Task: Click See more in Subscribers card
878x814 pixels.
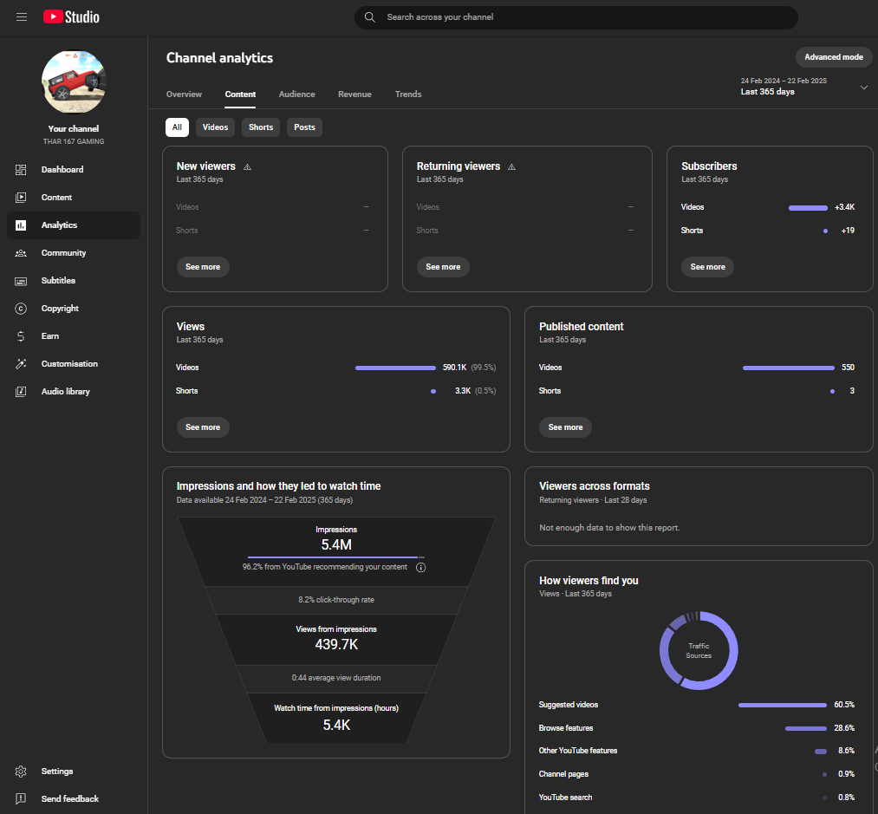Action: (708, 267)
